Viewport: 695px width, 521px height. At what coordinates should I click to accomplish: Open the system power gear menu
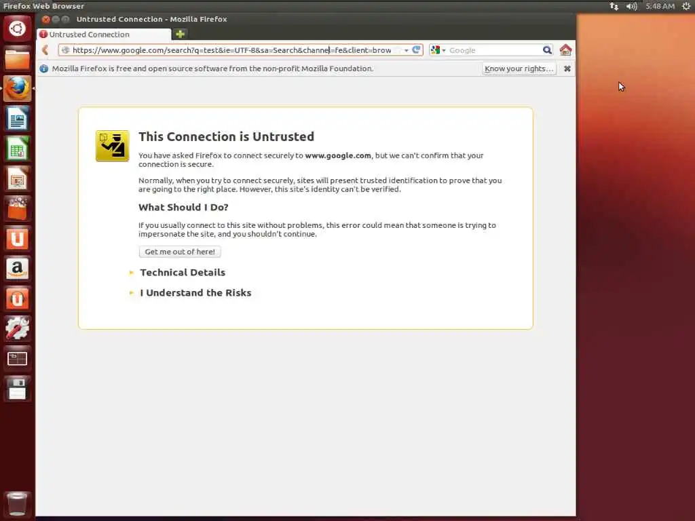tap(685, 6)
